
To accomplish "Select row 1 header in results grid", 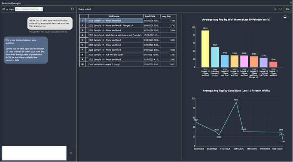I will click(82, 21).
